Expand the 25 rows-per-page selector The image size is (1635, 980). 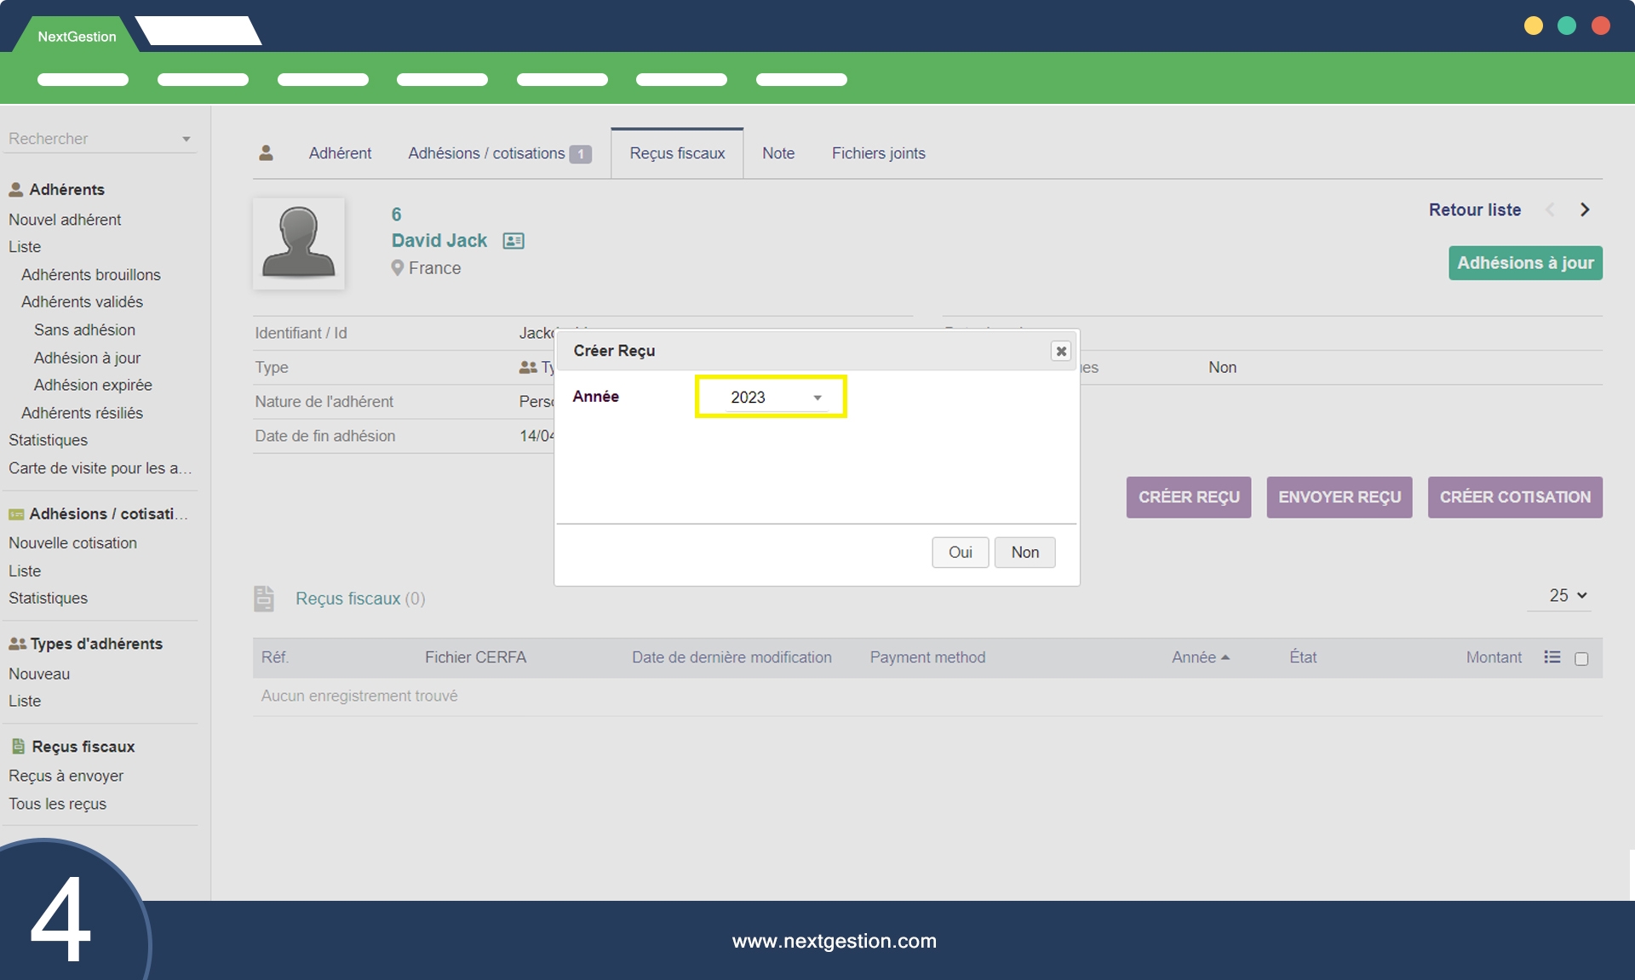[x=1567, y=596]
